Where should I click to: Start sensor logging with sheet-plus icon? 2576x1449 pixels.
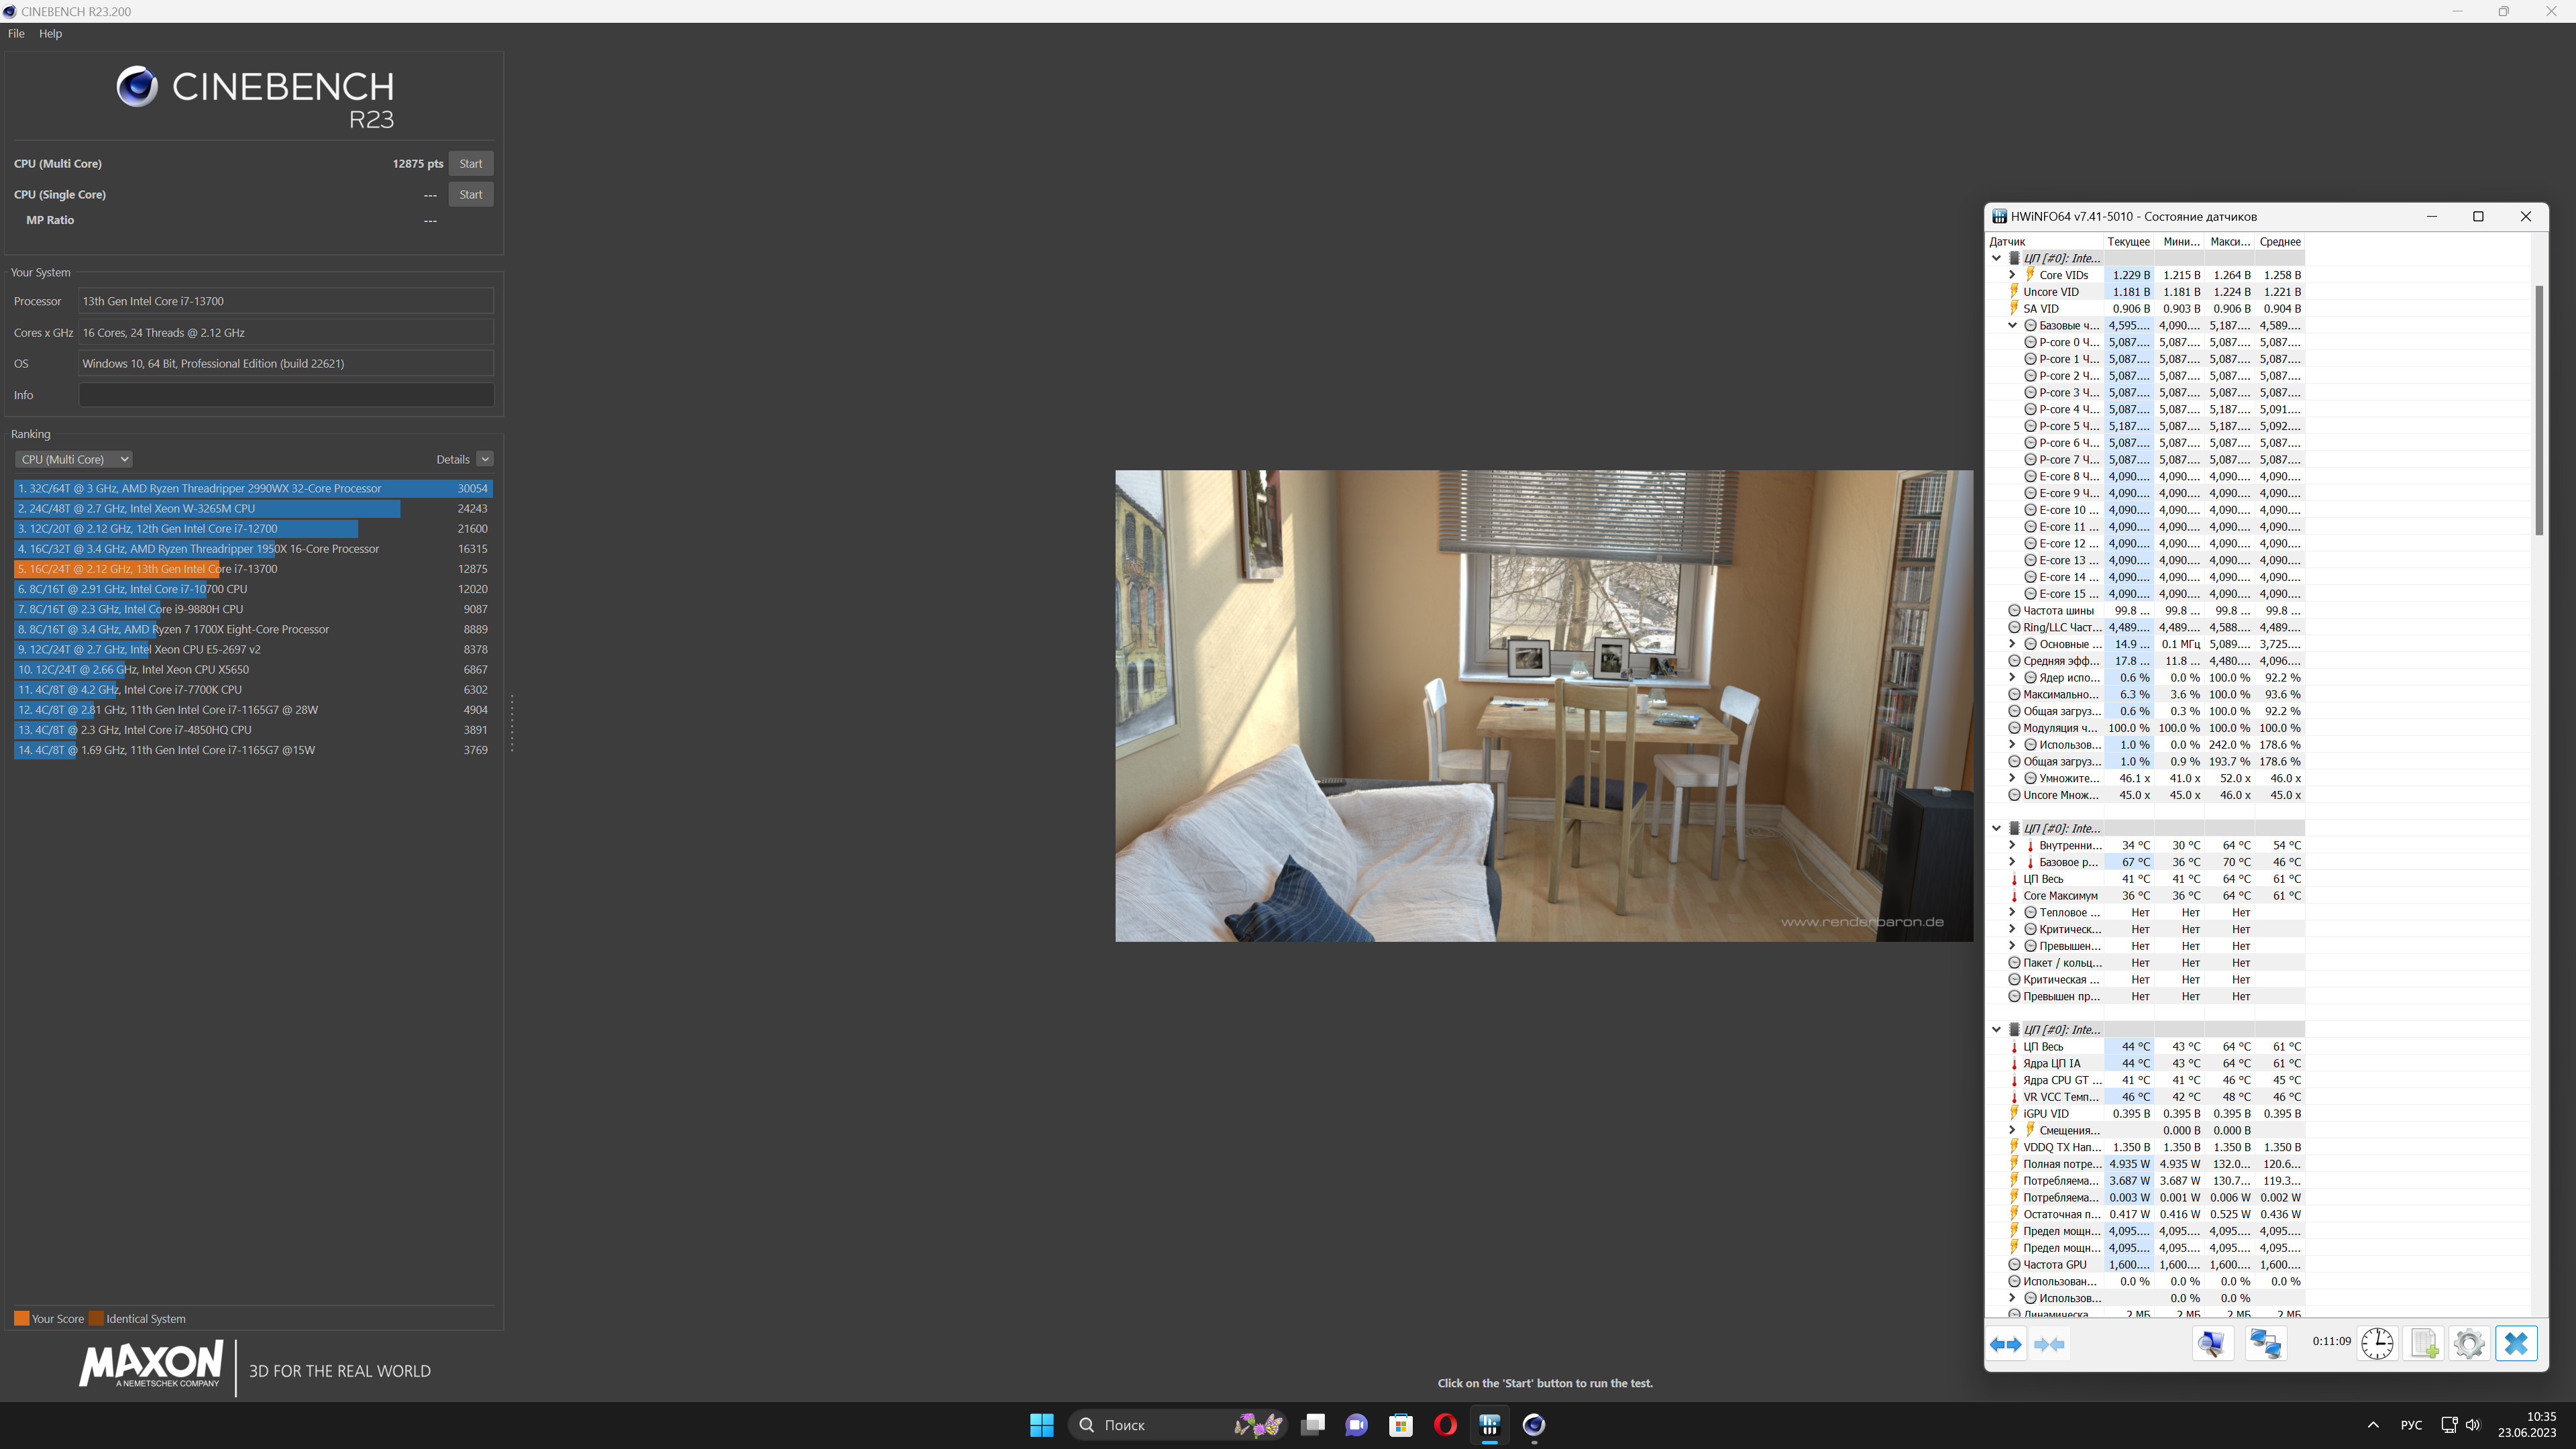tap(2424, 1344)
